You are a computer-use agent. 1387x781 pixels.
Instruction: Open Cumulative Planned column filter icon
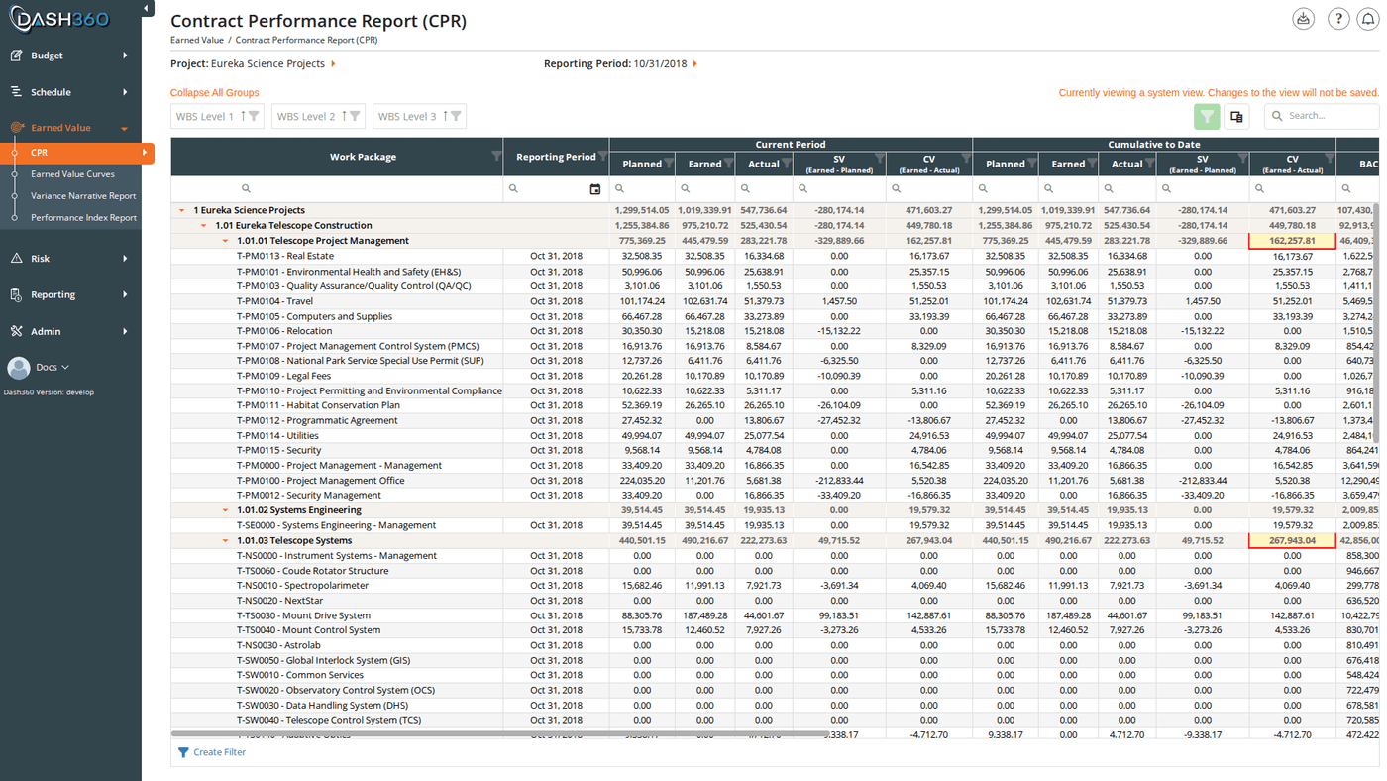click(x=1032, y=164)
